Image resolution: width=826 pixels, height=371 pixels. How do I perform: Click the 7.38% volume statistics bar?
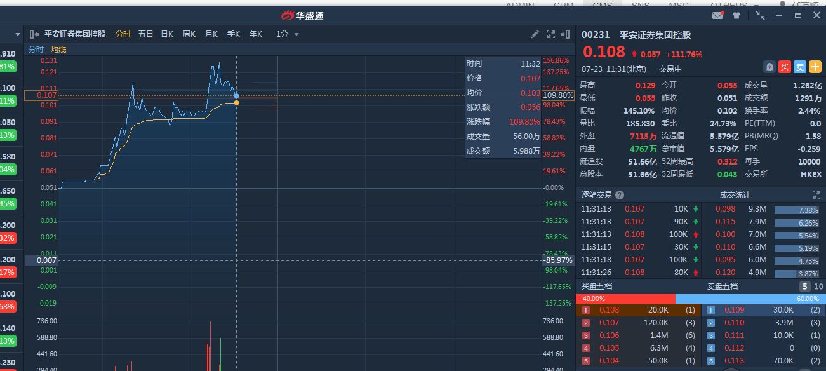pos(798,210)
